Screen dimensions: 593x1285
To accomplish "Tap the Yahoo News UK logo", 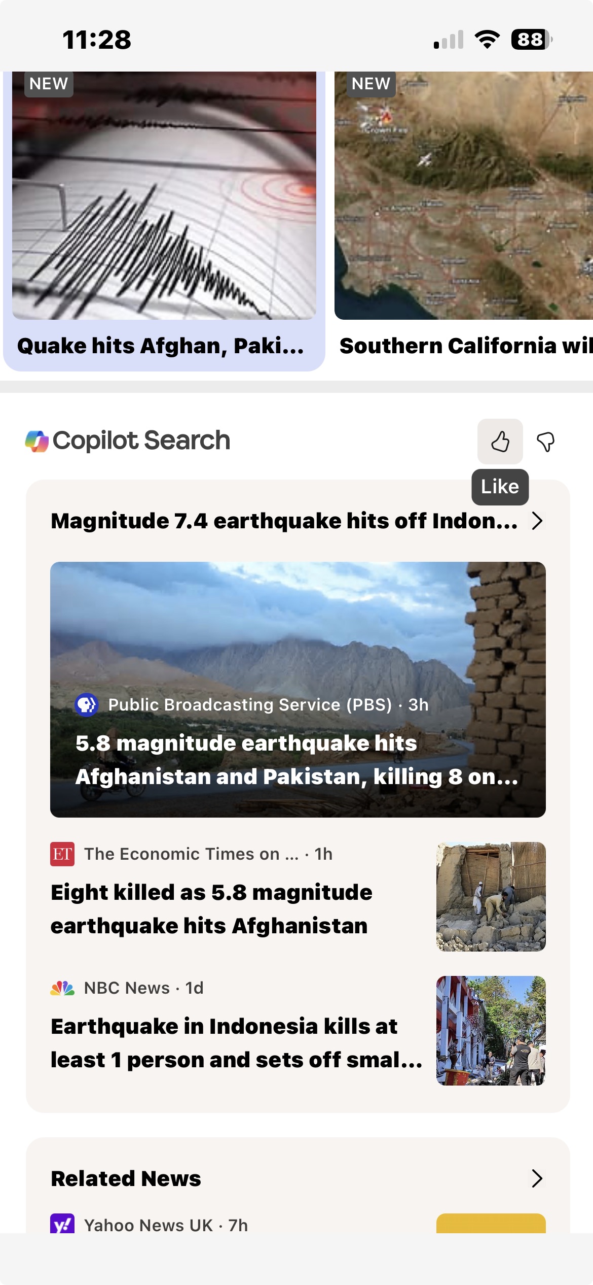I will [62, 1224].
